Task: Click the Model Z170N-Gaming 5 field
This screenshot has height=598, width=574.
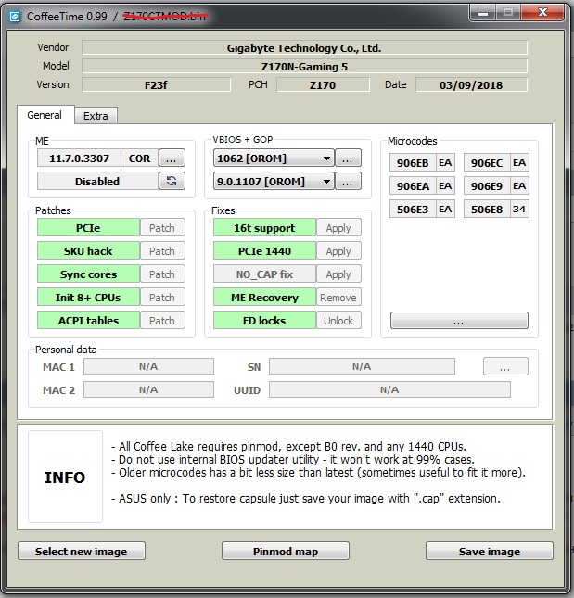Action: coord(304,67)
